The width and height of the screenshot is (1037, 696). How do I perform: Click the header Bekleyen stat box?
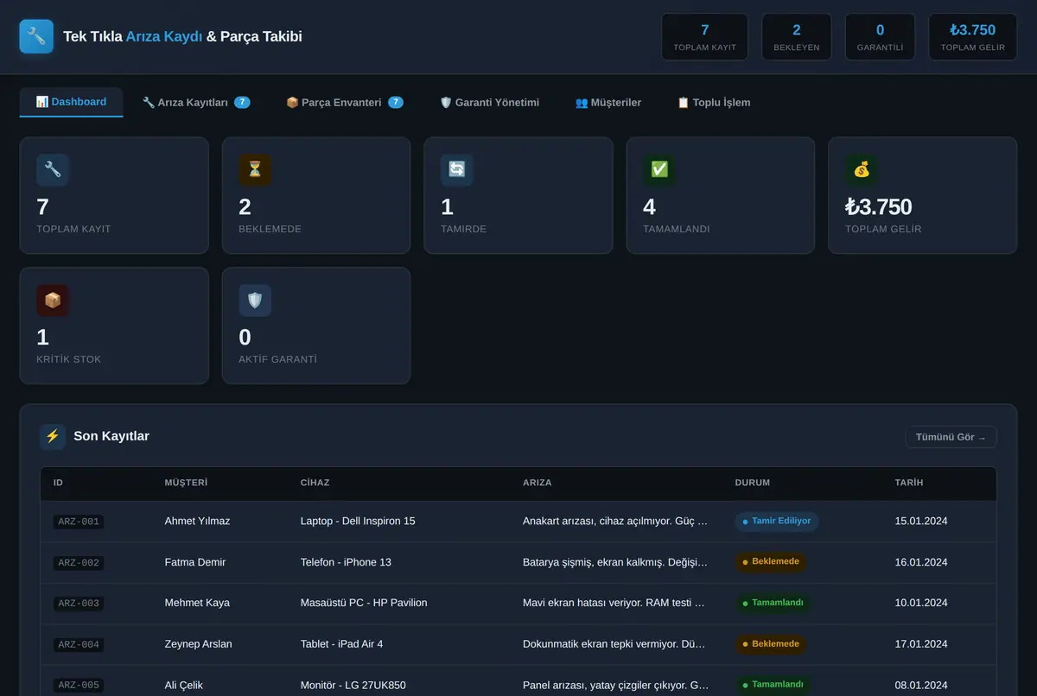tap(797, 37)
